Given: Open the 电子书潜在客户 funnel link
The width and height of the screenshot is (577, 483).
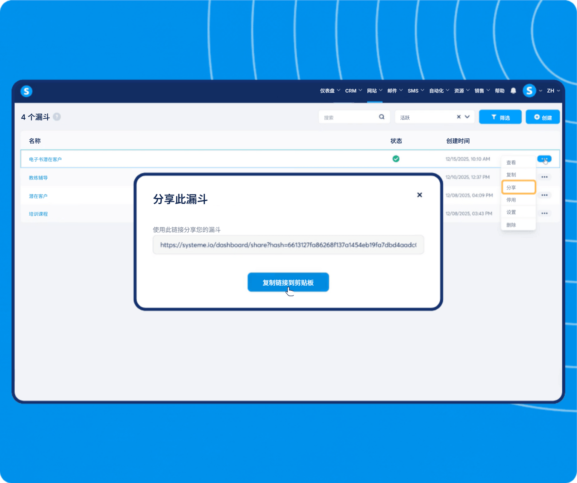Looking at the screenshot, I should pos(45,159).
